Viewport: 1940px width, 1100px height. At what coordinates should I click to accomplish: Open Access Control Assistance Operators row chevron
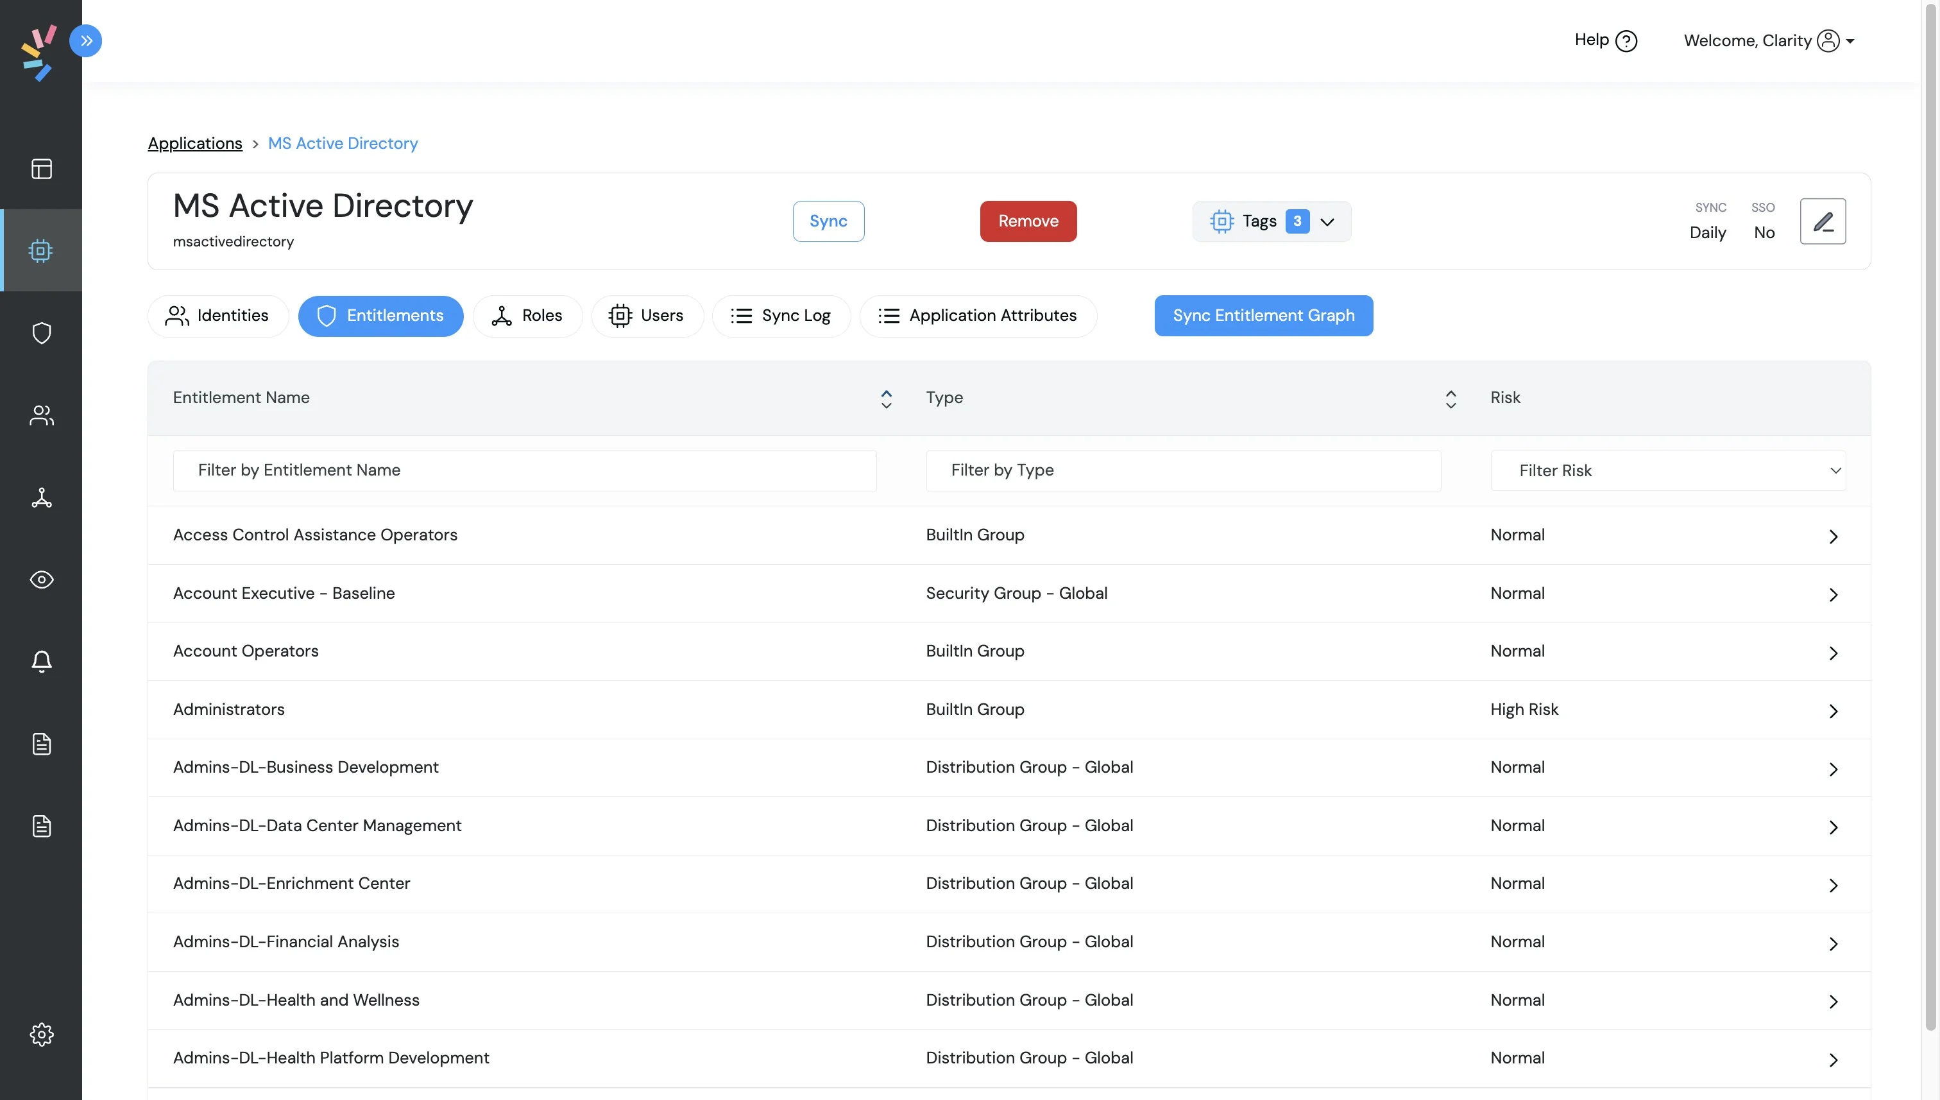1834,537
